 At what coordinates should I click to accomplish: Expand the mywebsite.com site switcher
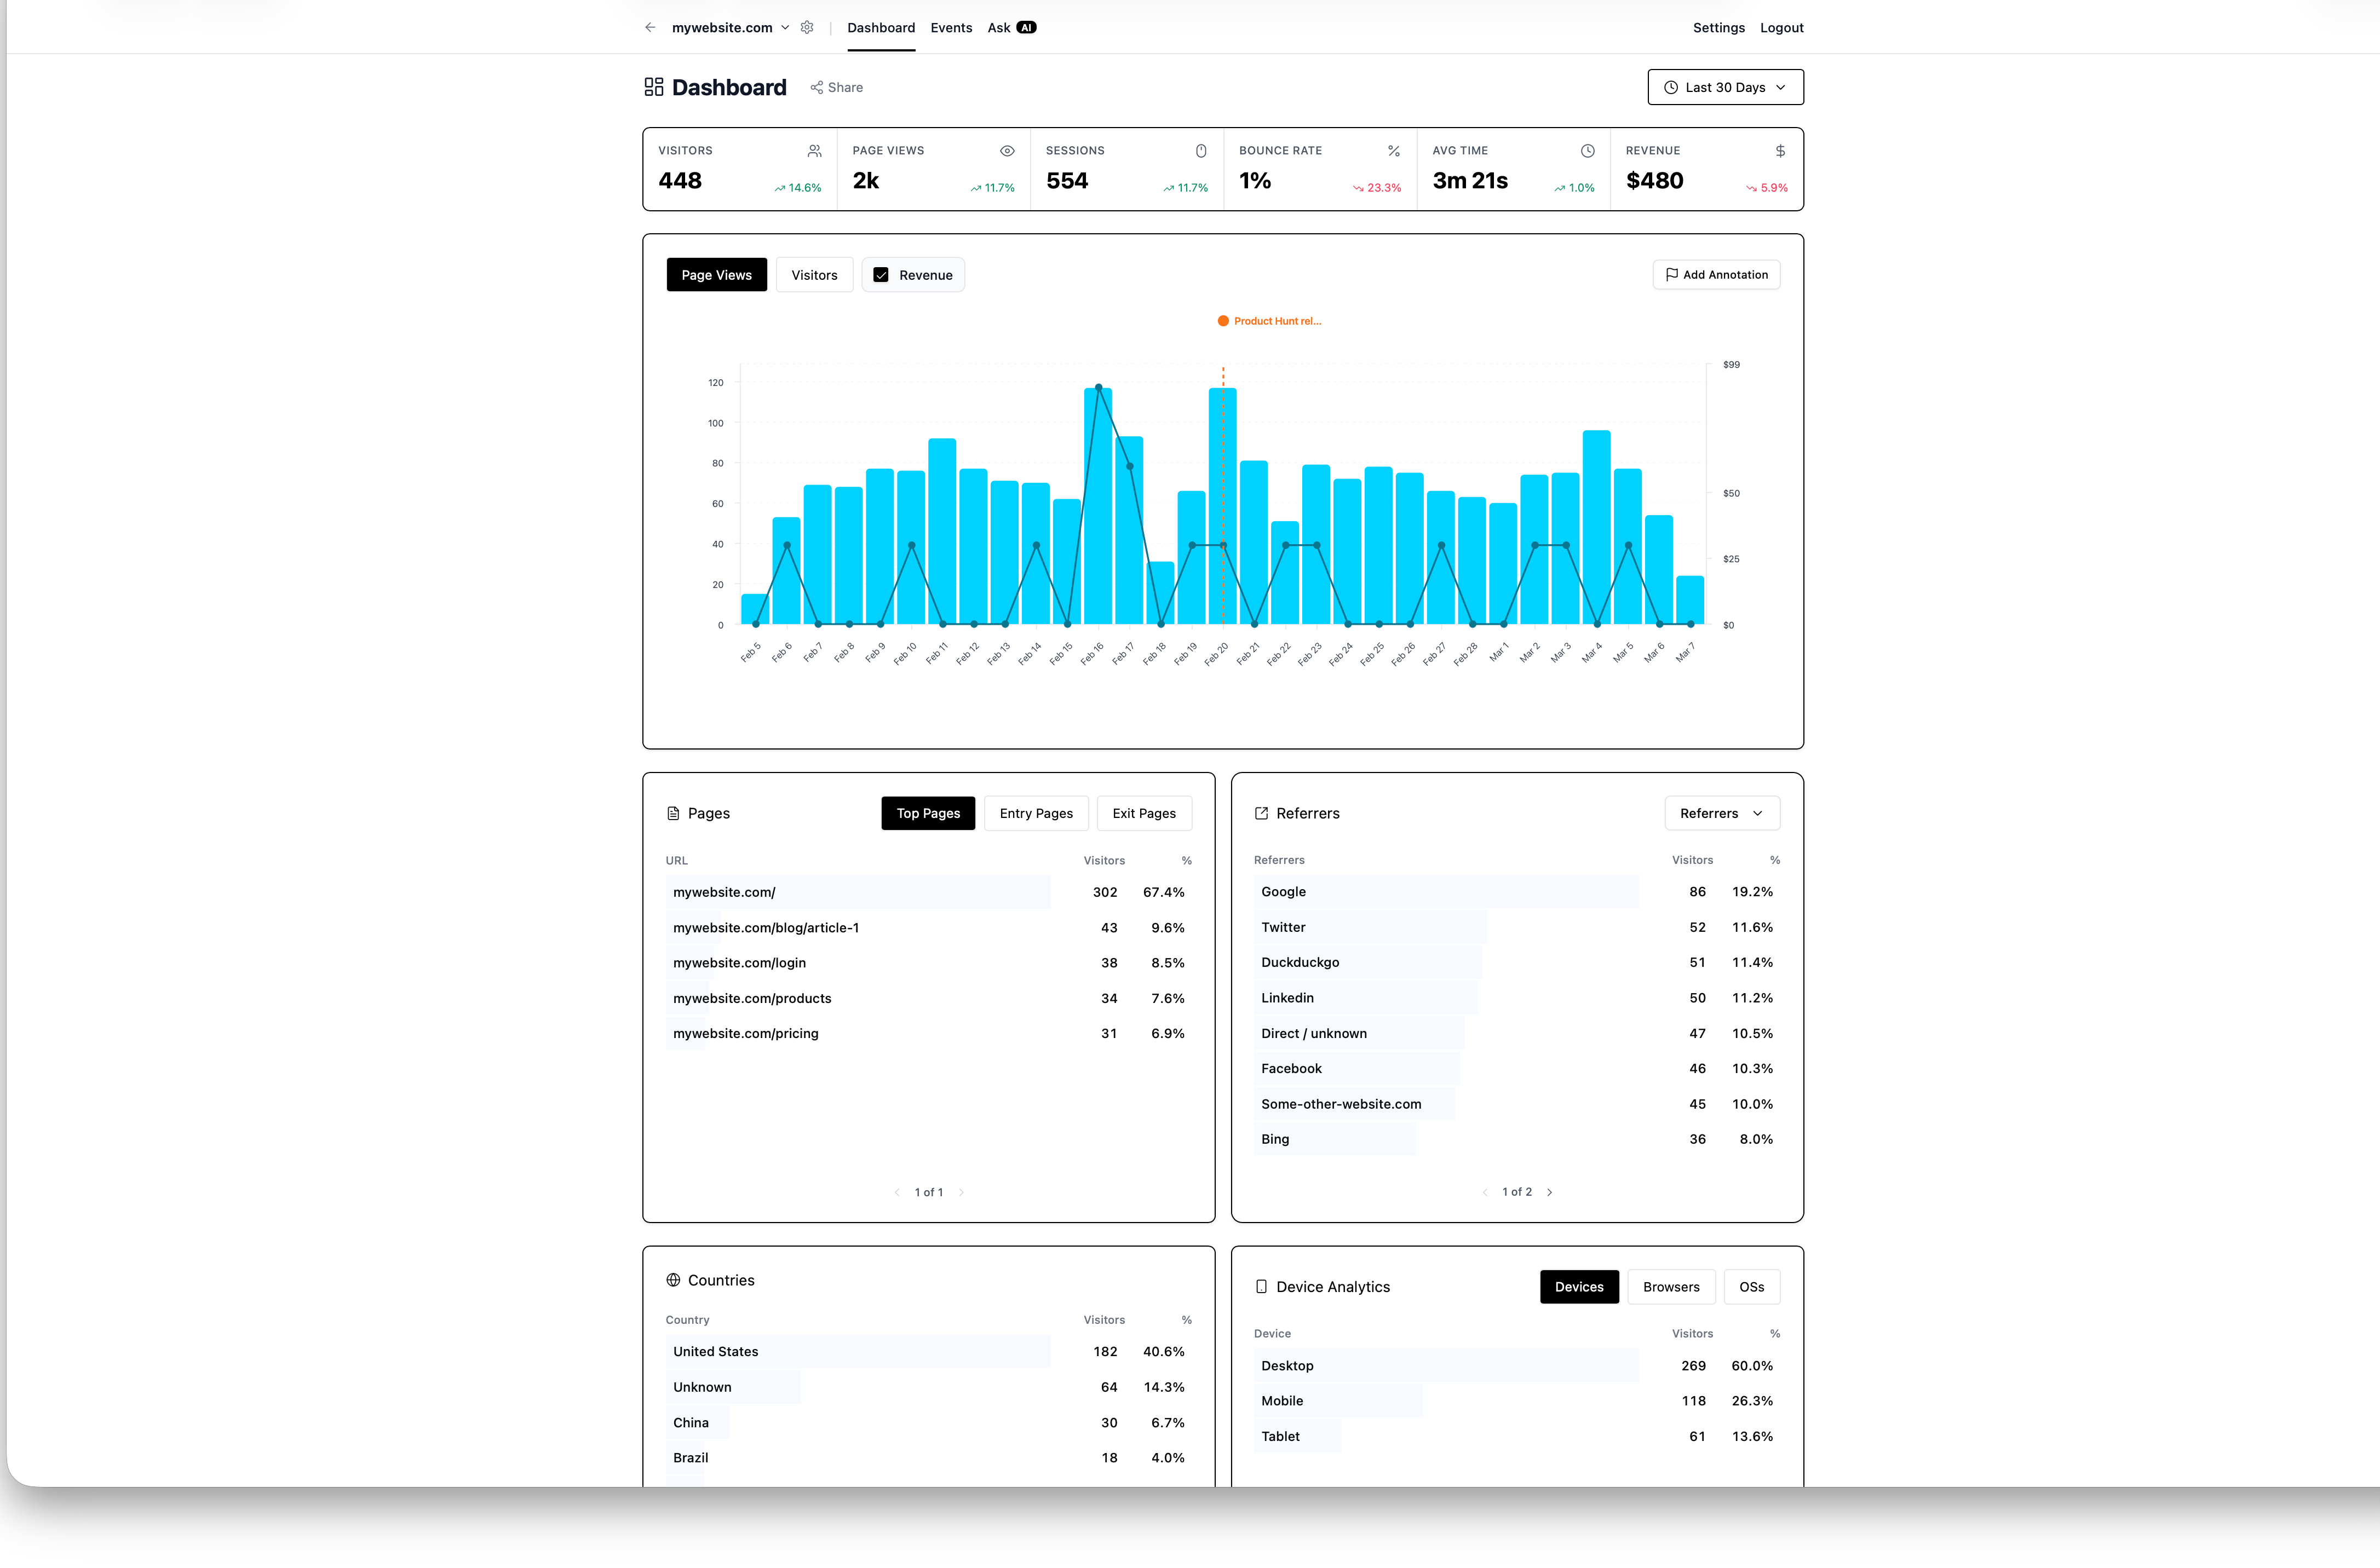(x=786, y=27)
